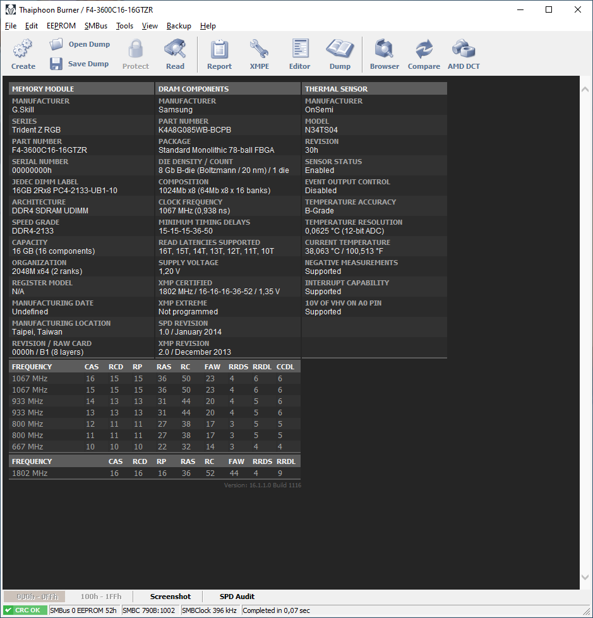The width and height of the screenshot is (593, 618).
Task: Click the green CRC OK indicator
Action: (24, 610)
